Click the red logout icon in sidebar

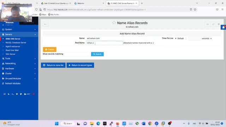click(x=34, y=94)
